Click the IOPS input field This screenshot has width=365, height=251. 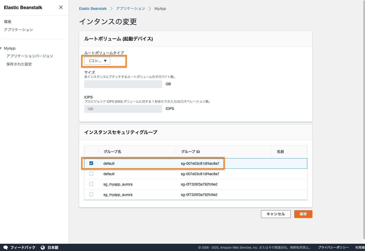coord(123,109)
